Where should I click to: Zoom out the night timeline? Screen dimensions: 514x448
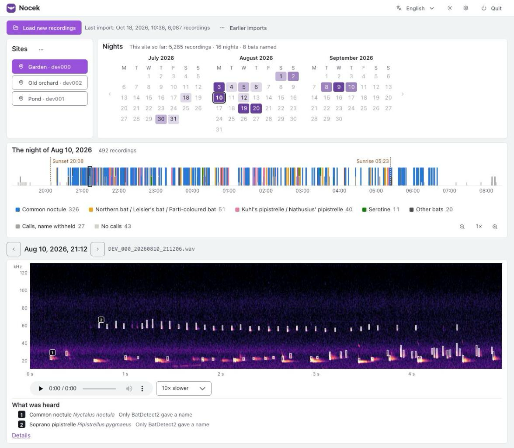click(462, 227)
